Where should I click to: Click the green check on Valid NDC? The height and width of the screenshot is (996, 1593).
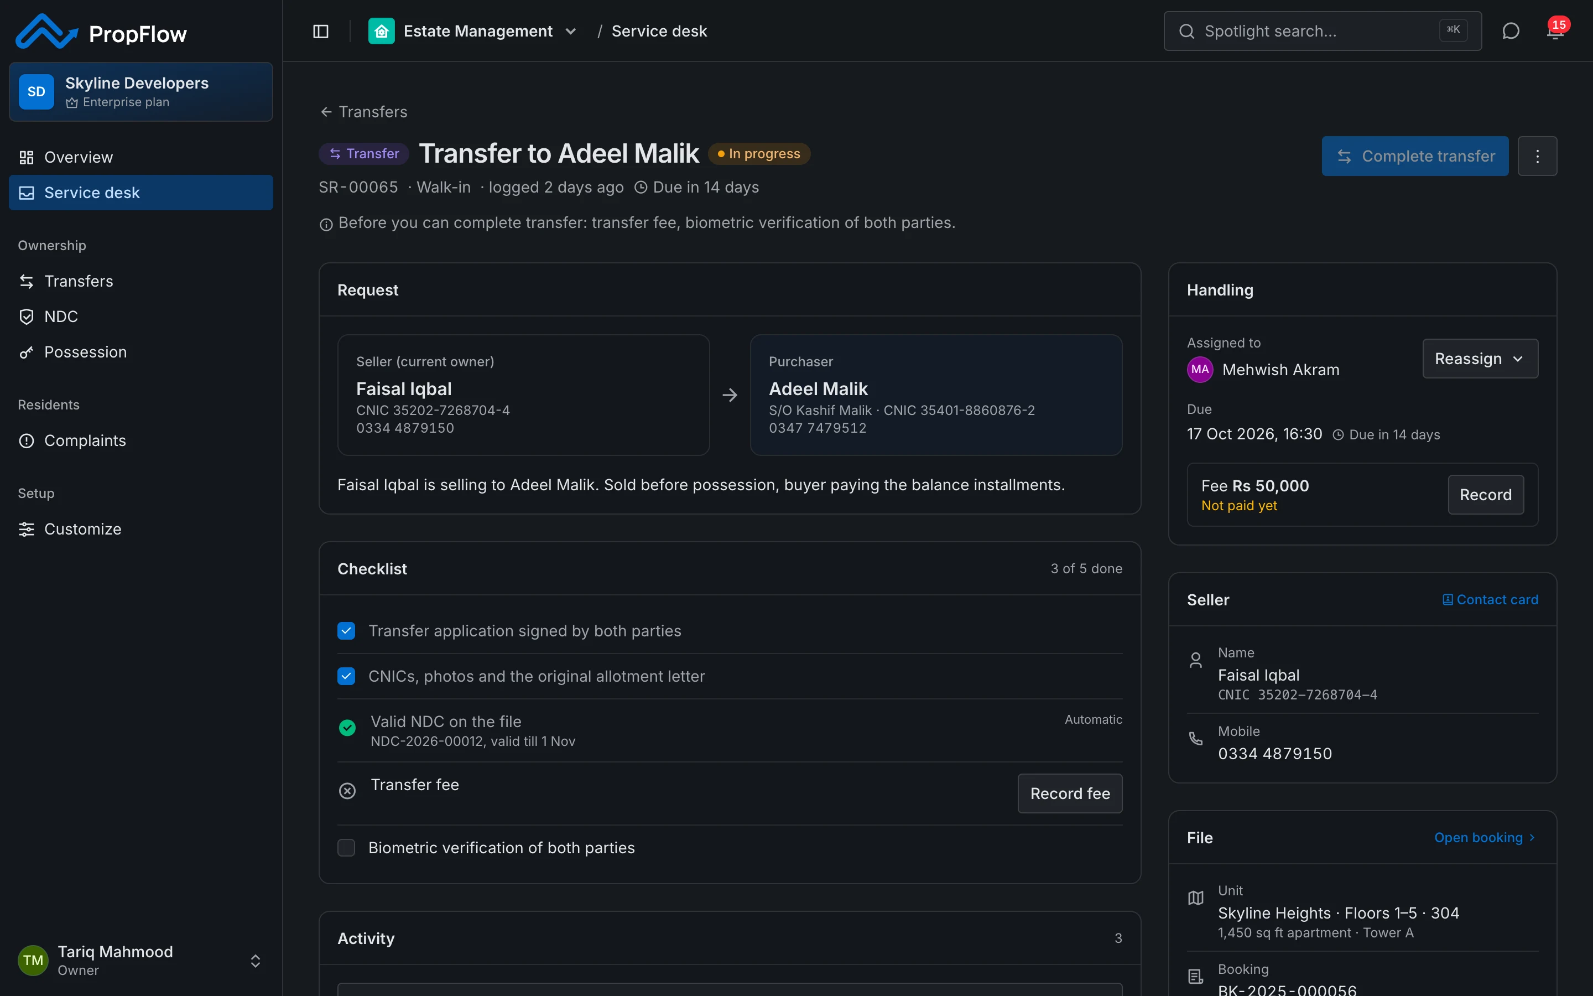tap(347, 727)
